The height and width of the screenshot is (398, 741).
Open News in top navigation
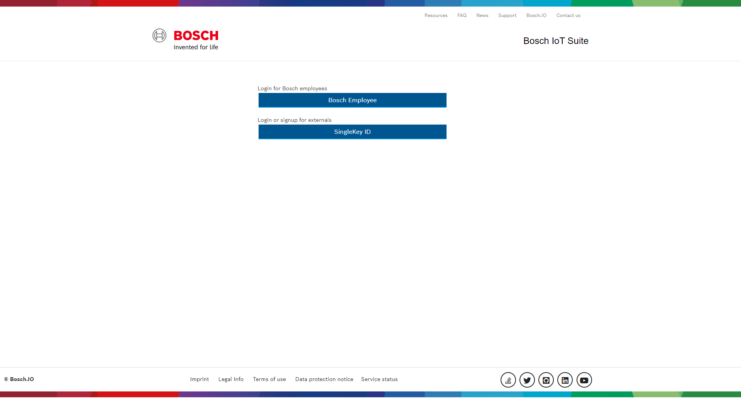pos(482,15)
